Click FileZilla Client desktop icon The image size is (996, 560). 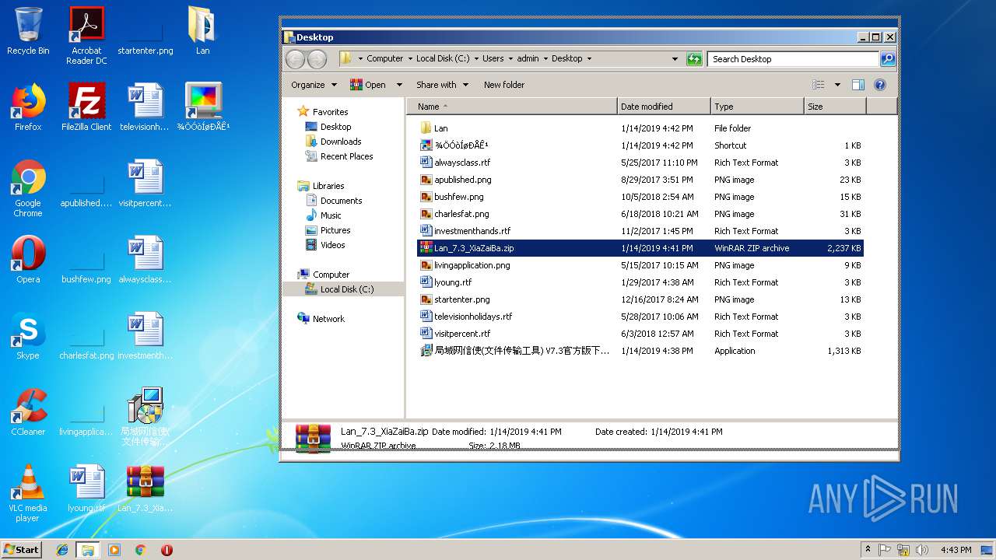tap(86, 107)
